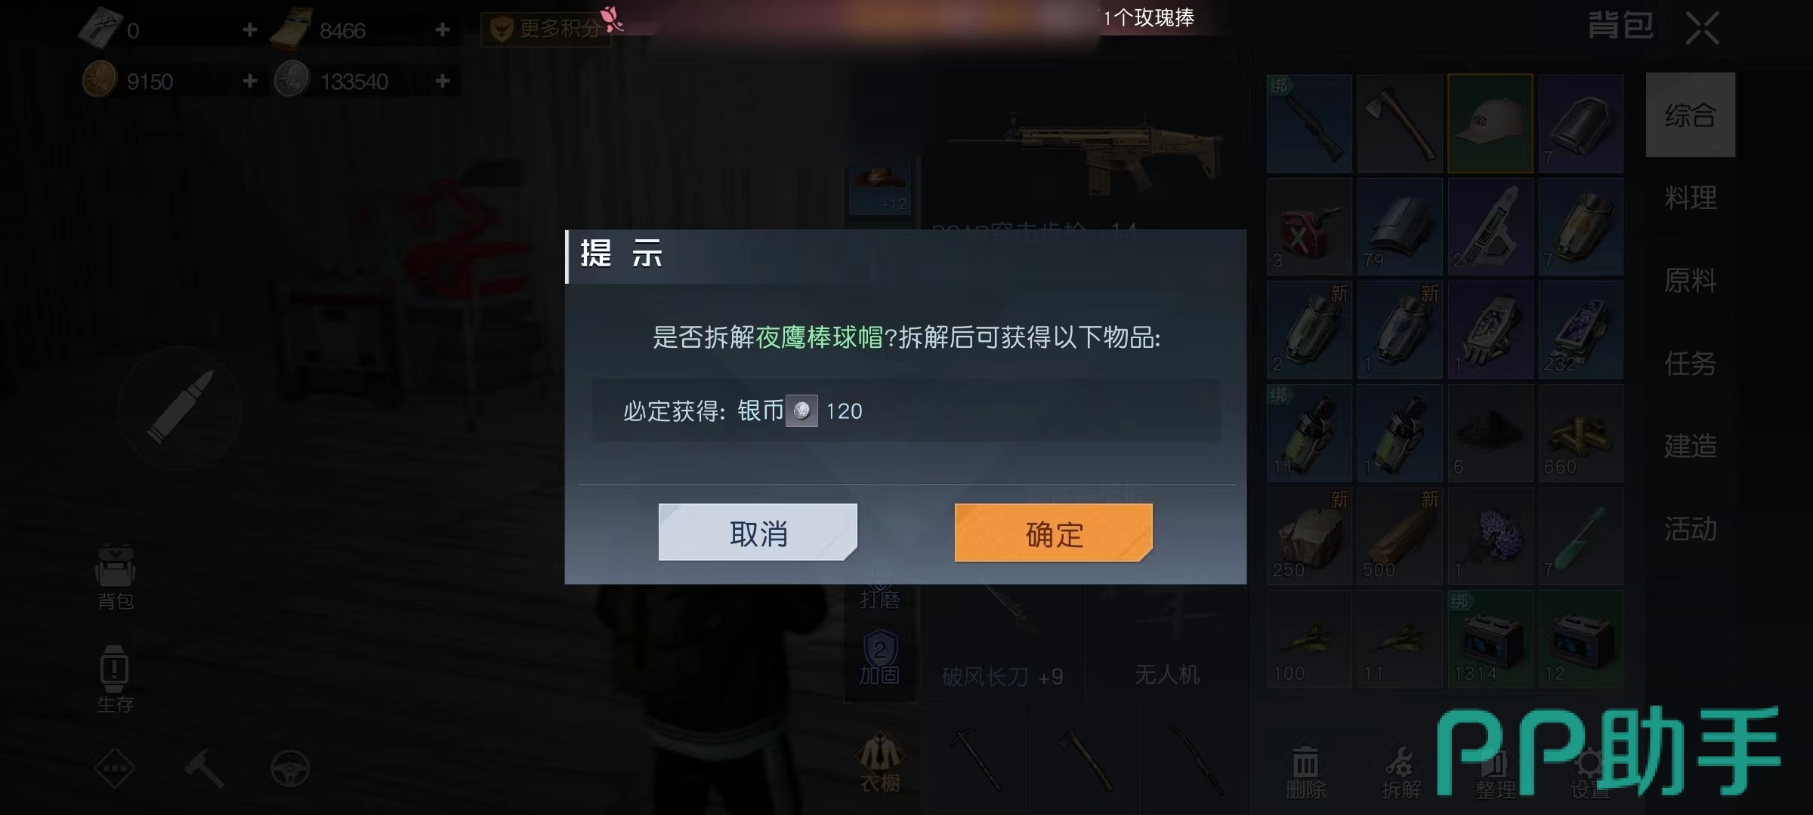Image resolution: width=1813 pixels, height=815 pixels.
Task: Select the red fuel canister inventory item
Action: tap(1308, 227)
